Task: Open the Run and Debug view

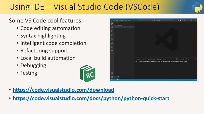Action: (112, 35)
